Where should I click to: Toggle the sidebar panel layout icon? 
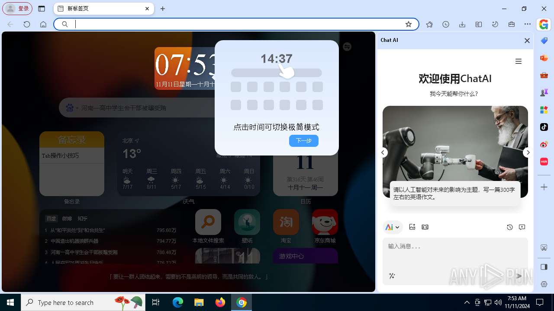pos(544,267)
